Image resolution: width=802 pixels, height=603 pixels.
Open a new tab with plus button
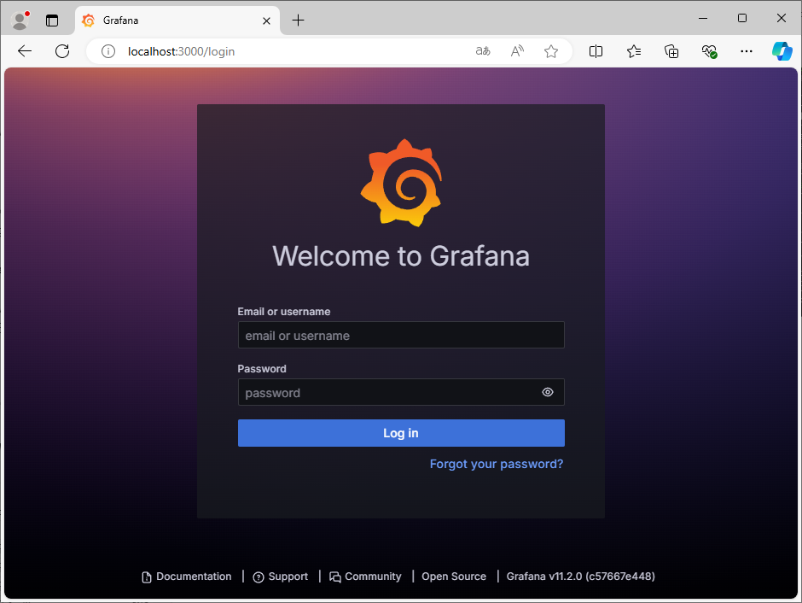(298, 20)
